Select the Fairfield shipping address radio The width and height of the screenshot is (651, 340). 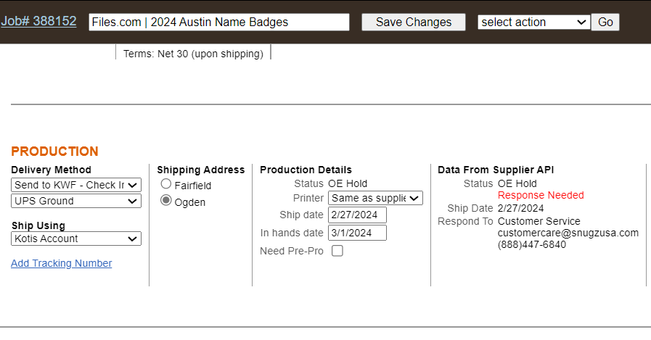(x=167, y=185)
